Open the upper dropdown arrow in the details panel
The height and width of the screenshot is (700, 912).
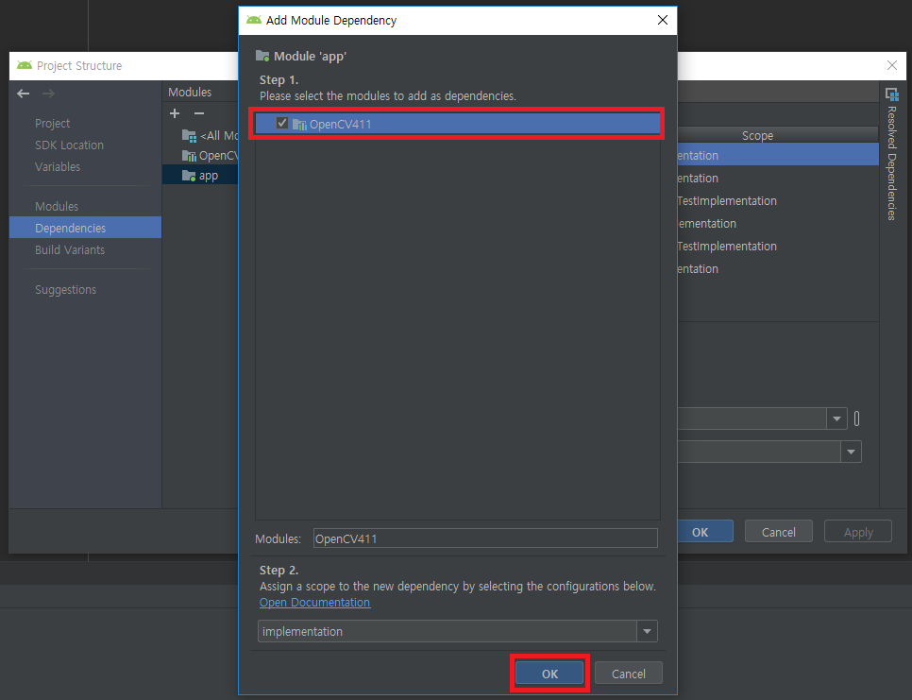click(x=836, y=418)
